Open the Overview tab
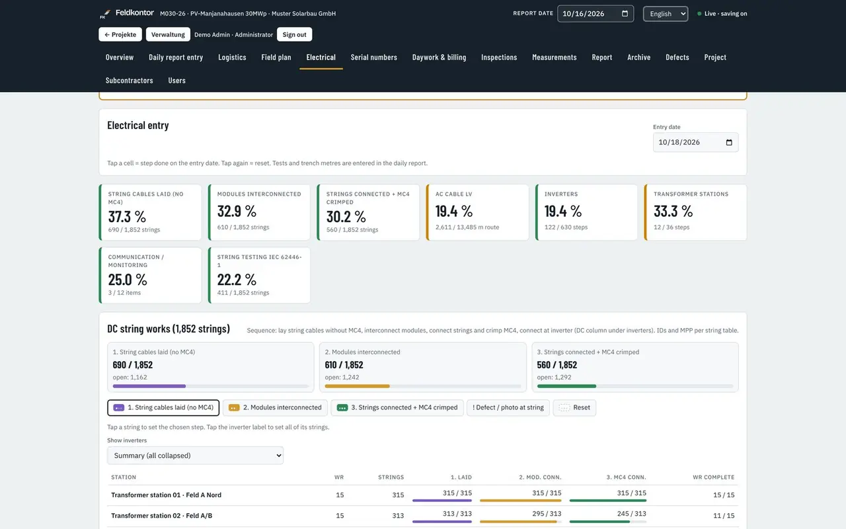 click(x=120, y=58)
